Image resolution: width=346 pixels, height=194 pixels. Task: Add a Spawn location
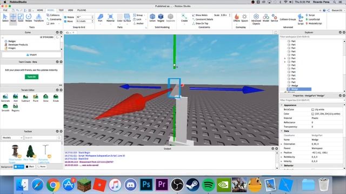click(244, 18)
